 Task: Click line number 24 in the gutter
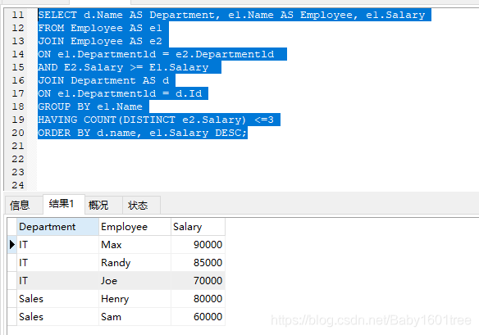(x=18, y=185)
